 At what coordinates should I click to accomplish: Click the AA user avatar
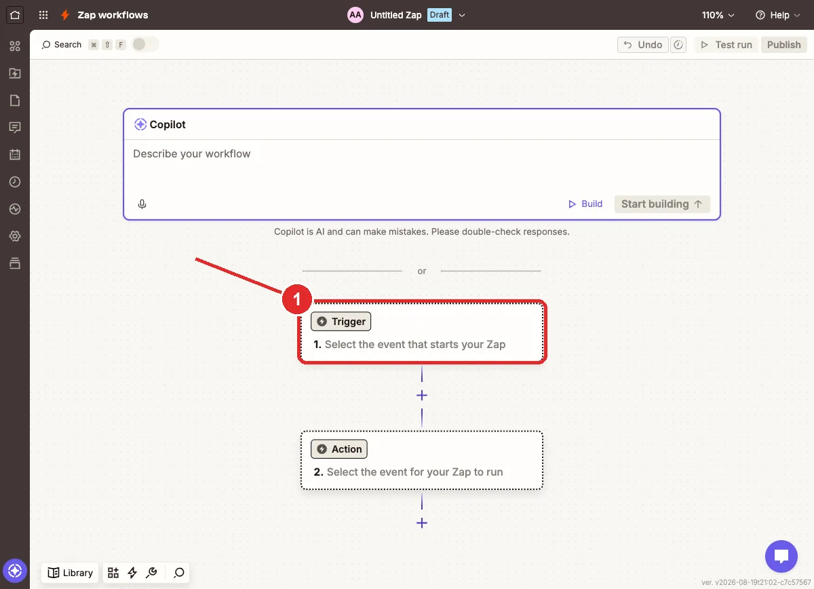(355, 15)
